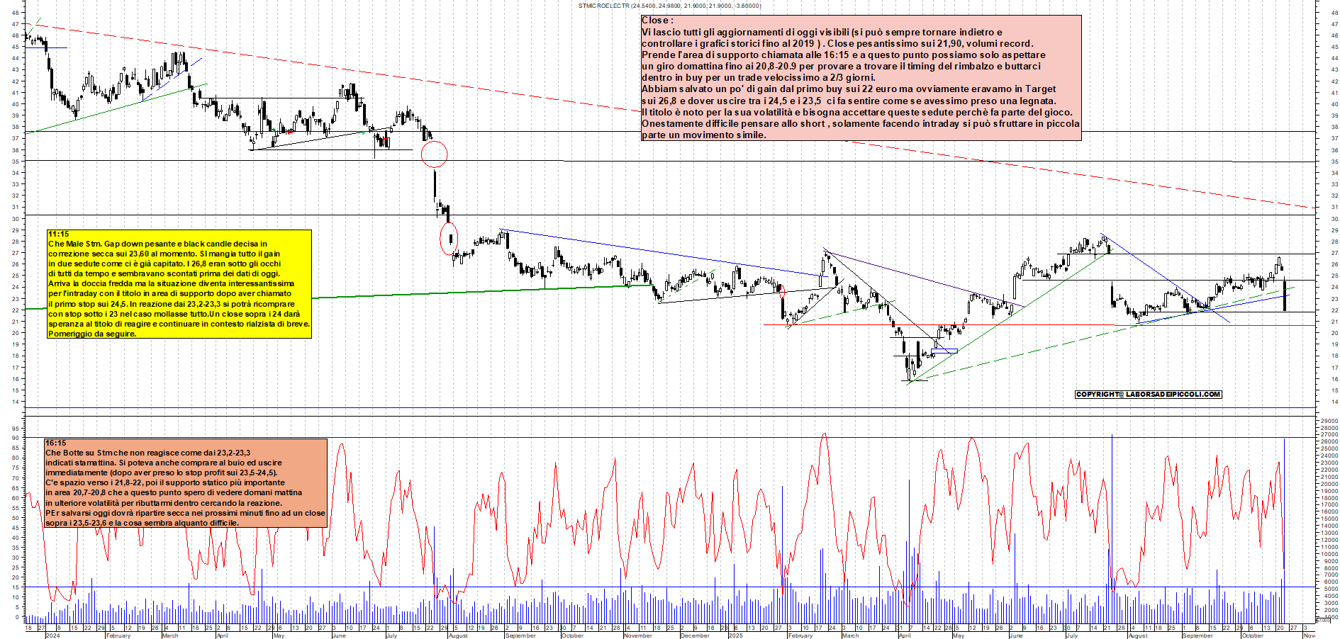Click the small blue rectangle near April 2025 lows
Image resolution: width=1340 pixels, height=639 pixels.
[944, 351]
